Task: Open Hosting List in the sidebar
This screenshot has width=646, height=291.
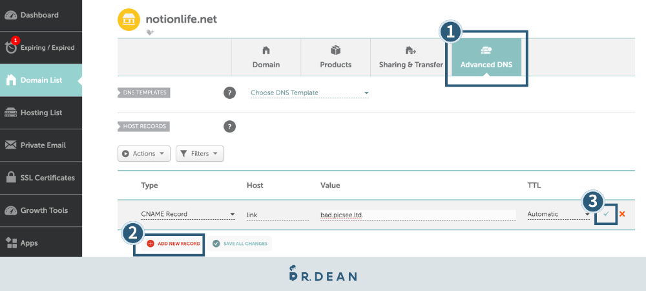Action: [41, 113]
